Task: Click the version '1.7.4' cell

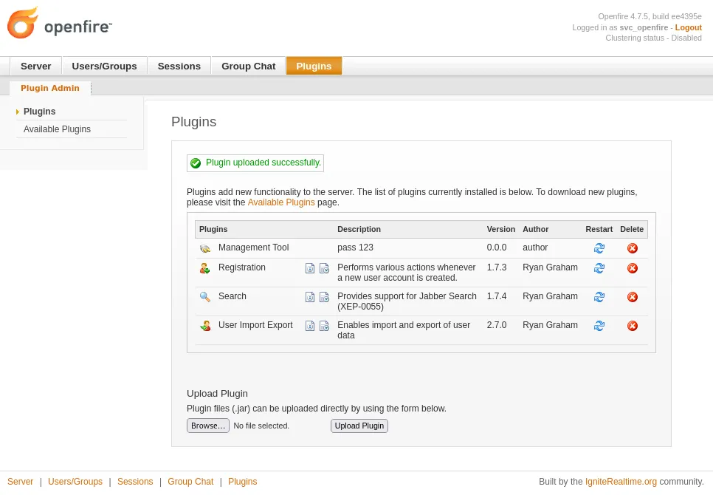Action: [497, 296]
